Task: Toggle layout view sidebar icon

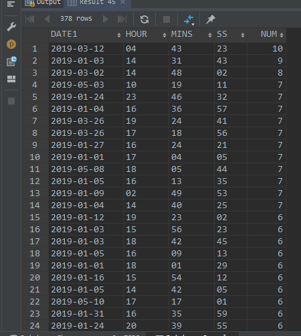Action: [11, 79]
